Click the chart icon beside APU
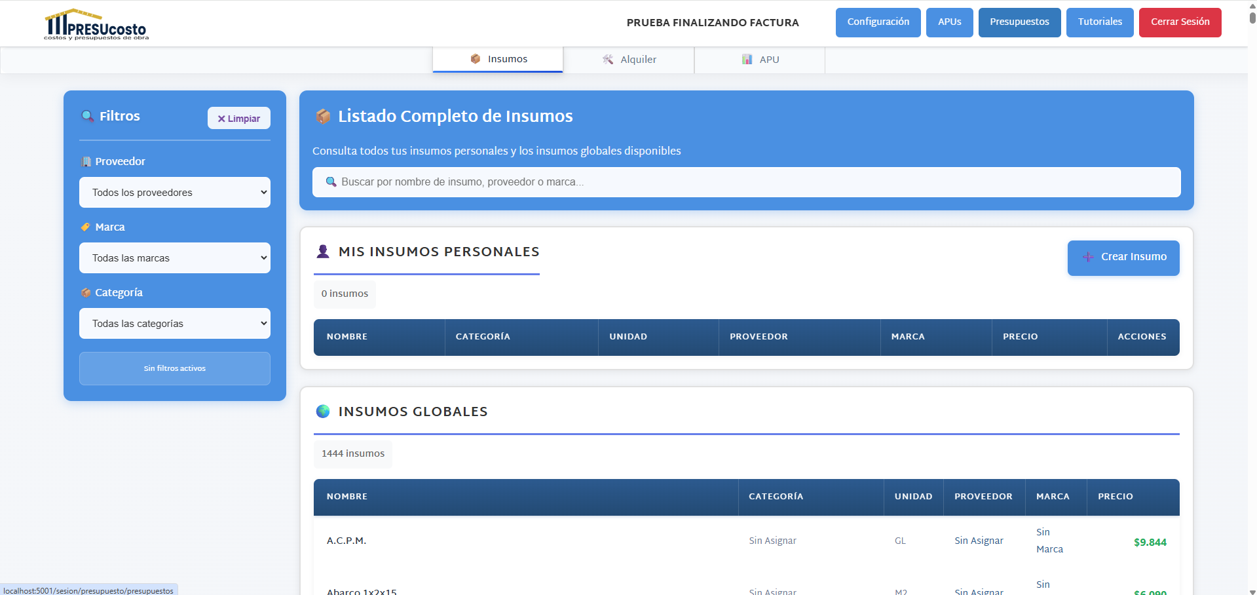Image resolution: width=1257 pixels, height=595 pixels. [x=747, y=59]
